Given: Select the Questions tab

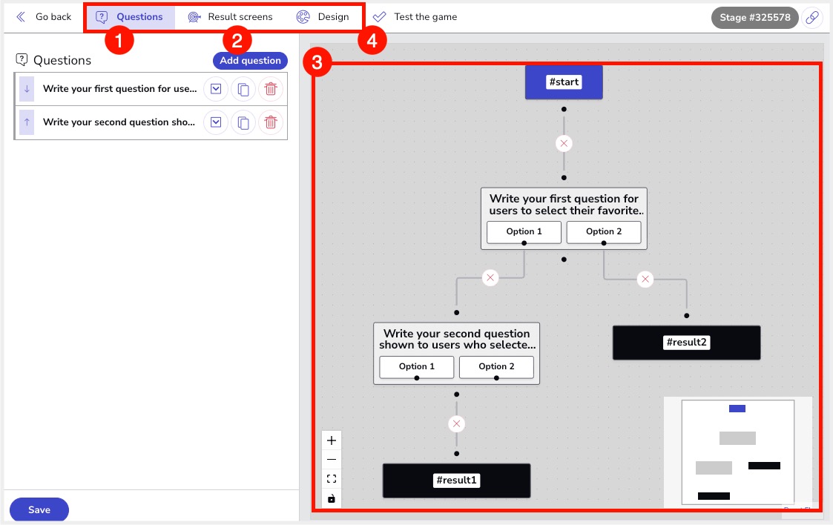Looking at the screenshot, I should (x=130, y=17).
